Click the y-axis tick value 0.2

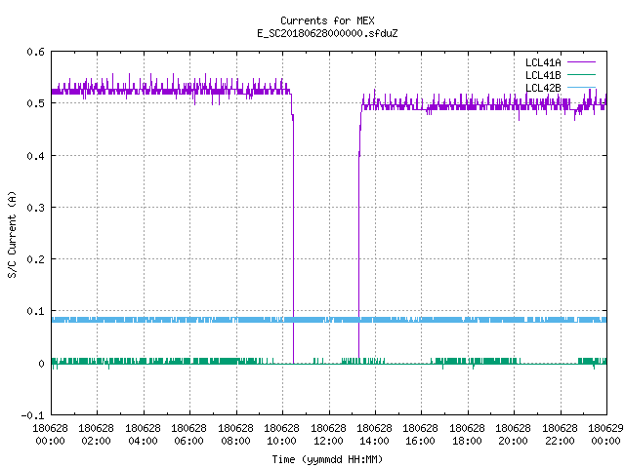pos(35,259)
